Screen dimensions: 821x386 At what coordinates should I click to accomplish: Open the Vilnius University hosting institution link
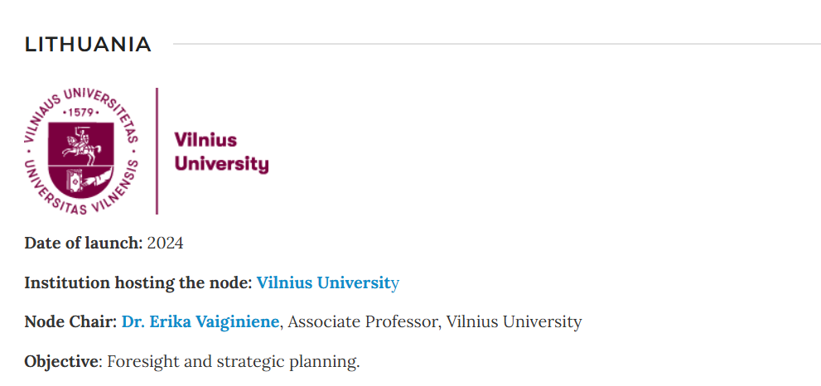coord(324,282)
